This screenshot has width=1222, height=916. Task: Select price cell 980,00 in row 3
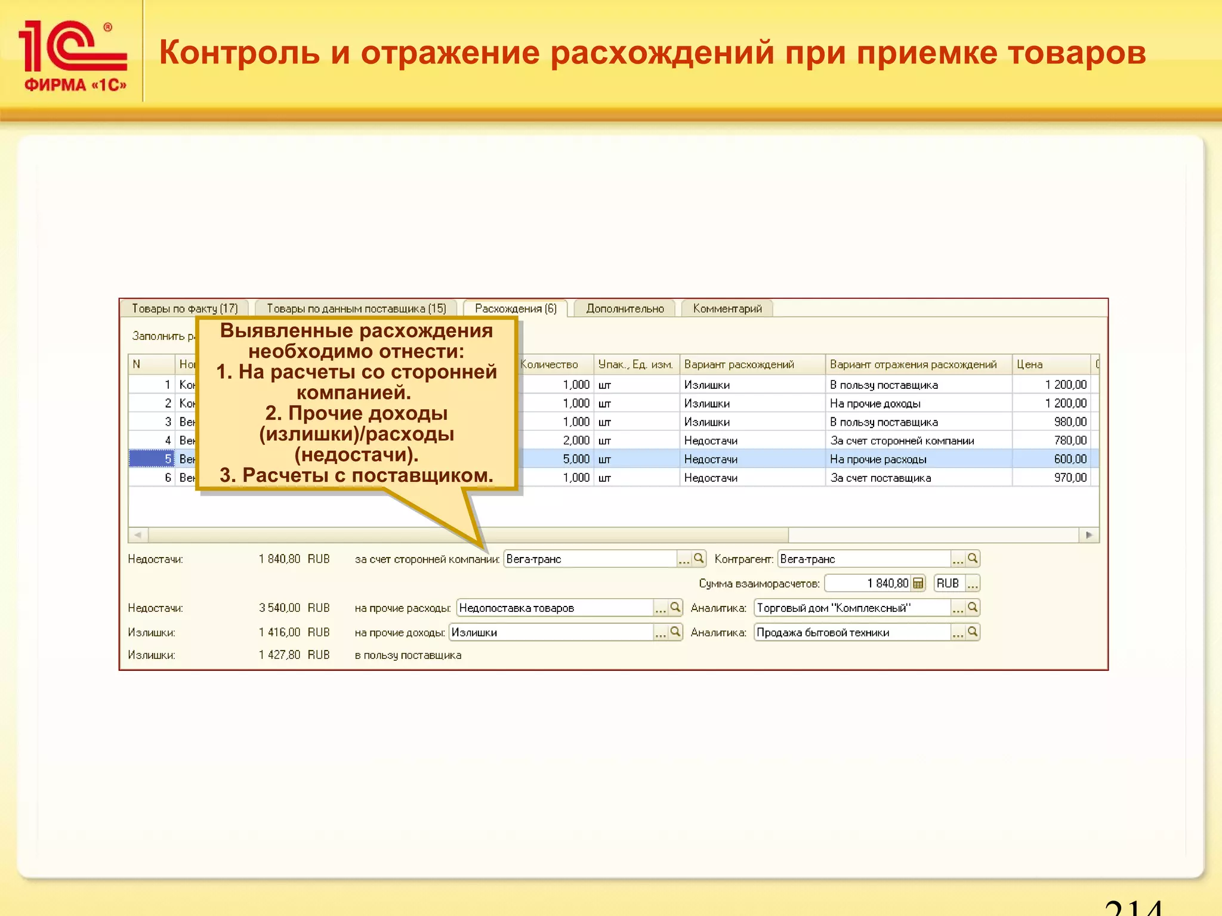click(1051, 422)
